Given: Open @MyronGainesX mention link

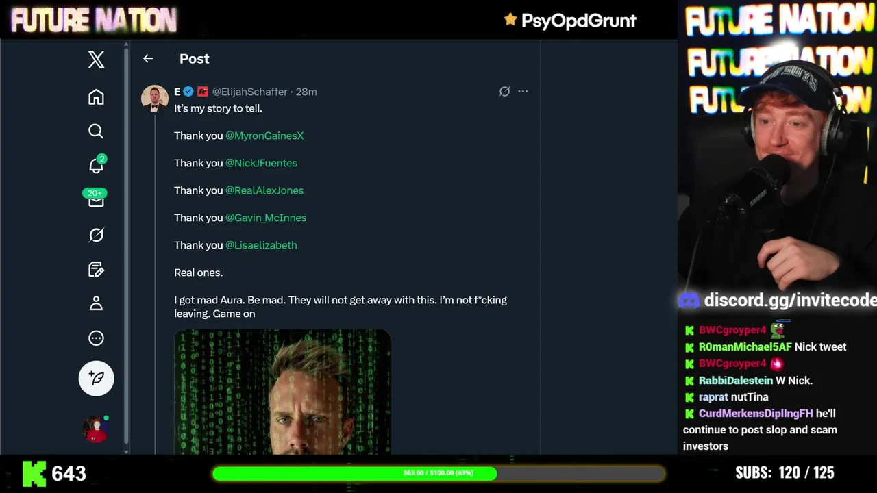Looking at the screenshot, I should [x=264, y=136].
